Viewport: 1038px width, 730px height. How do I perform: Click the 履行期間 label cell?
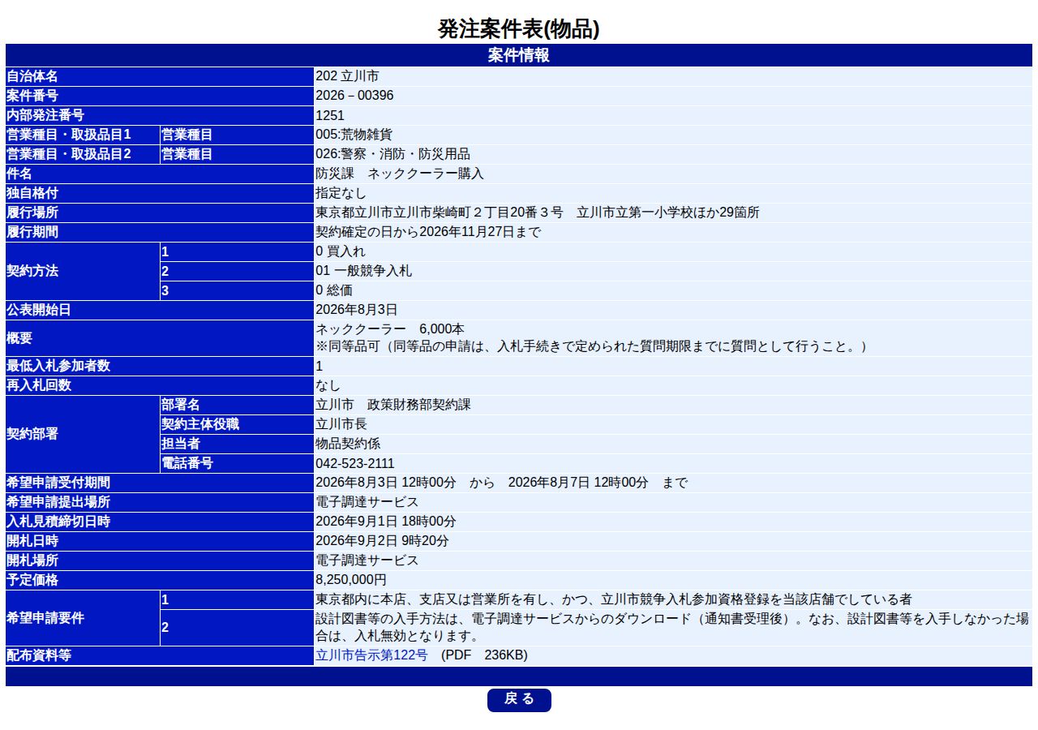[160, 232]
